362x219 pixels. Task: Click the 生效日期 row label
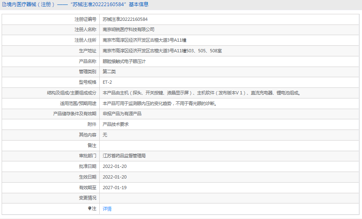coord(87,177)
